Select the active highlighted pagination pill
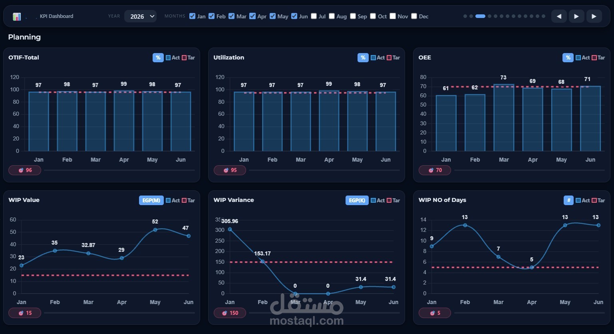The height and width of the screenshot is (334, 614). 480,16
